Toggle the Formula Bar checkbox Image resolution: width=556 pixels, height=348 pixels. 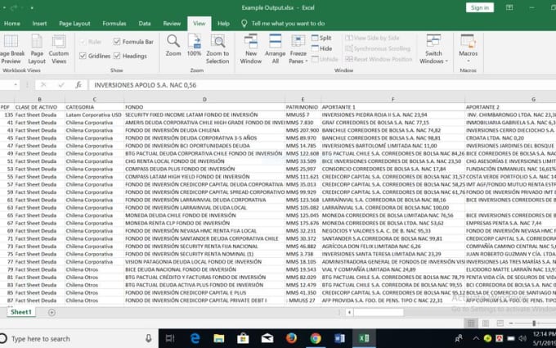[117, 42]
